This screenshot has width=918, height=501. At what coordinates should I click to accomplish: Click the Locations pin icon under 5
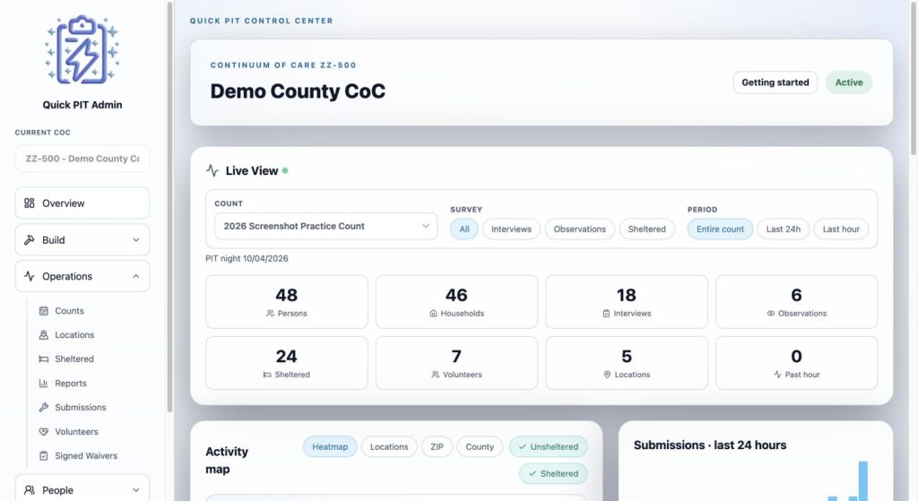point(607,375)
